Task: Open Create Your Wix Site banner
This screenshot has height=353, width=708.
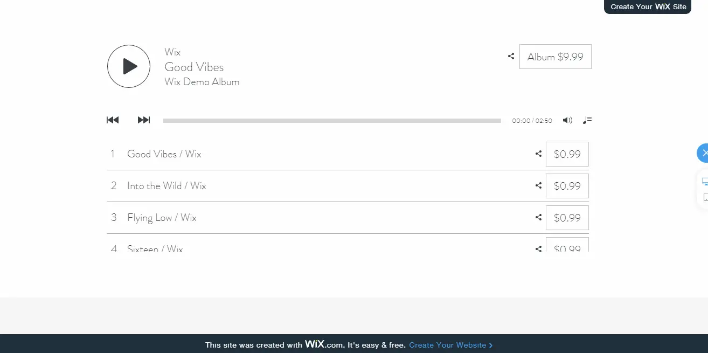Action: [x=648, y=6]
